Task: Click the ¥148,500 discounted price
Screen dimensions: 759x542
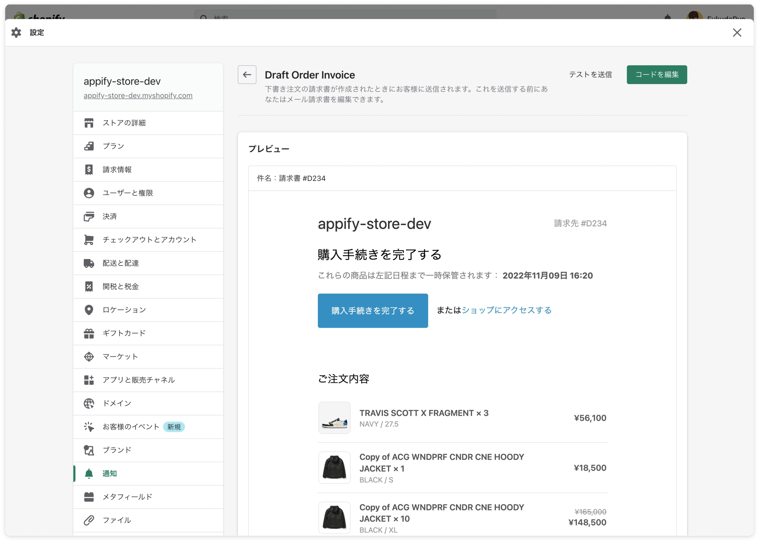Action: tap(587, 522)
